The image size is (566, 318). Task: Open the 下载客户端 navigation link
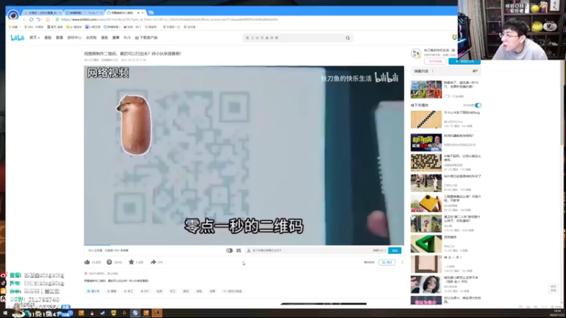(146, 37)
